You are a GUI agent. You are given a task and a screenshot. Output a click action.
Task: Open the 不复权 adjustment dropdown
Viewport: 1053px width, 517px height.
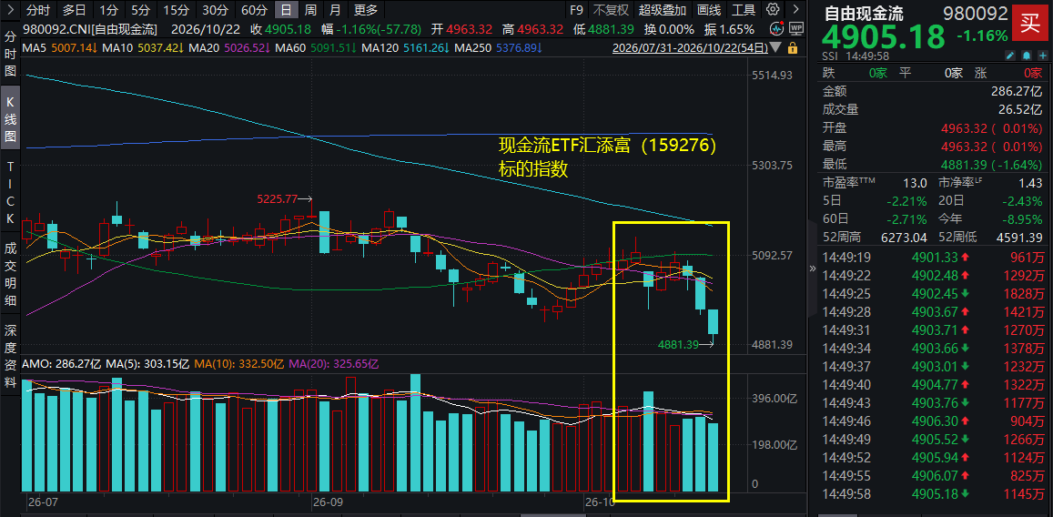[611, 10]
